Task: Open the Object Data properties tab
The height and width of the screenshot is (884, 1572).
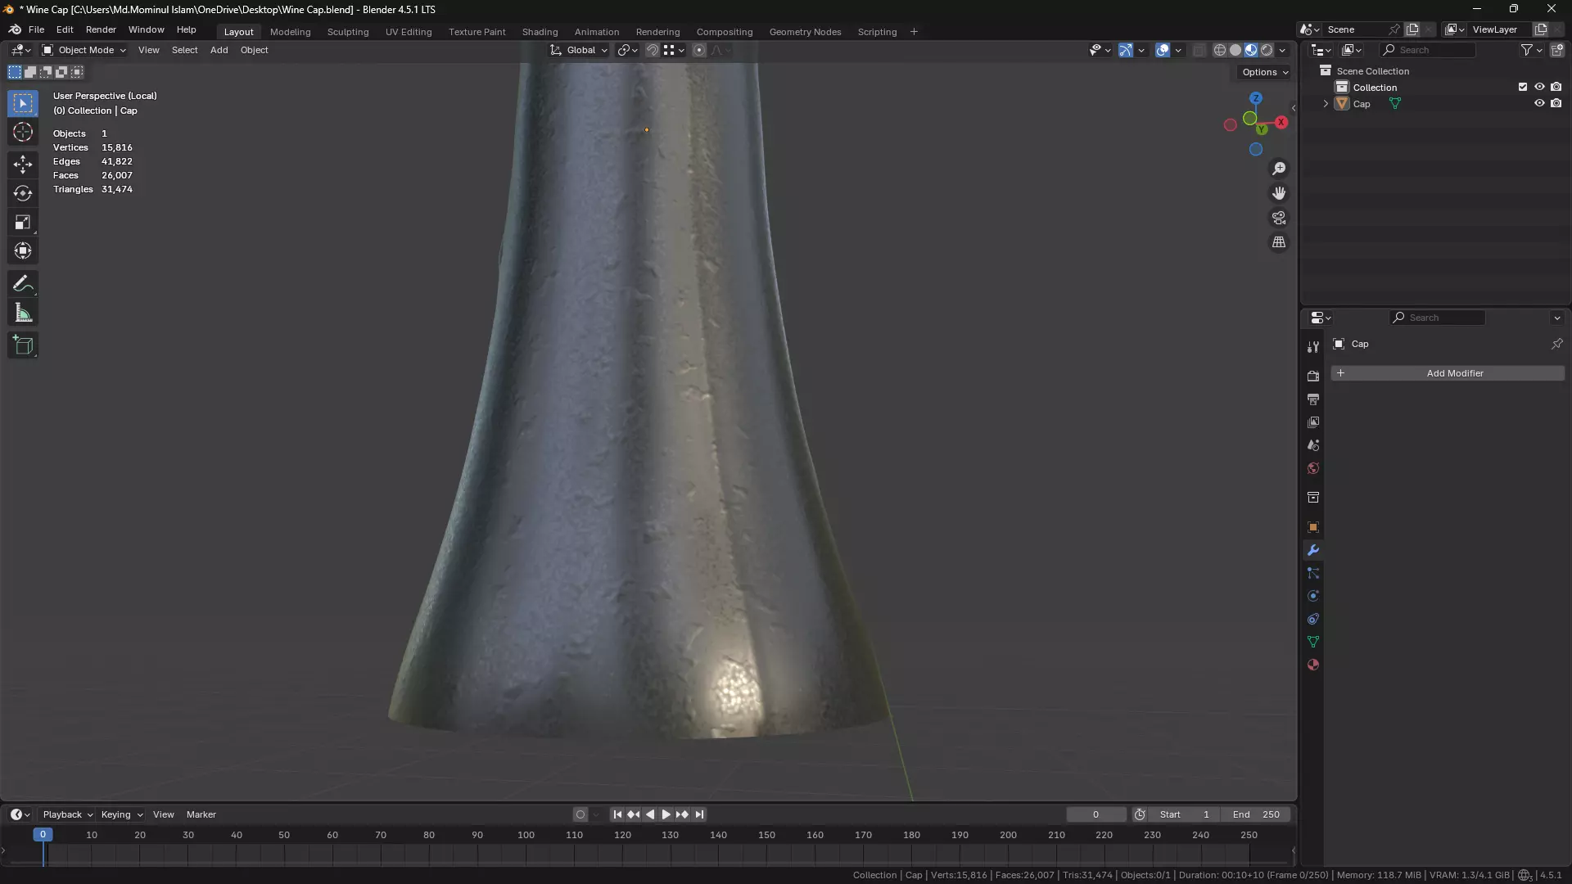Action: 1313,642
